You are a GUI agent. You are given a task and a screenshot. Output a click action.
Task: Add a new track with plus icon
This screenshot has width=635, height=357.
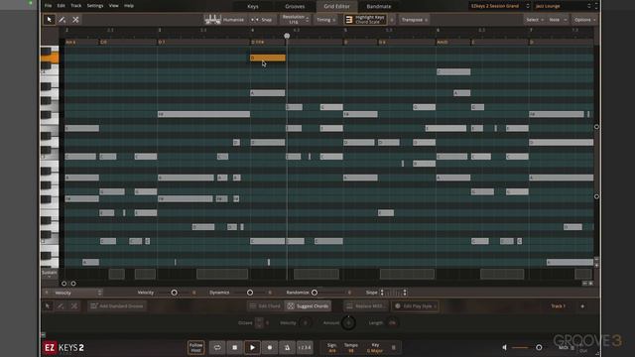[x=582, y=306]
